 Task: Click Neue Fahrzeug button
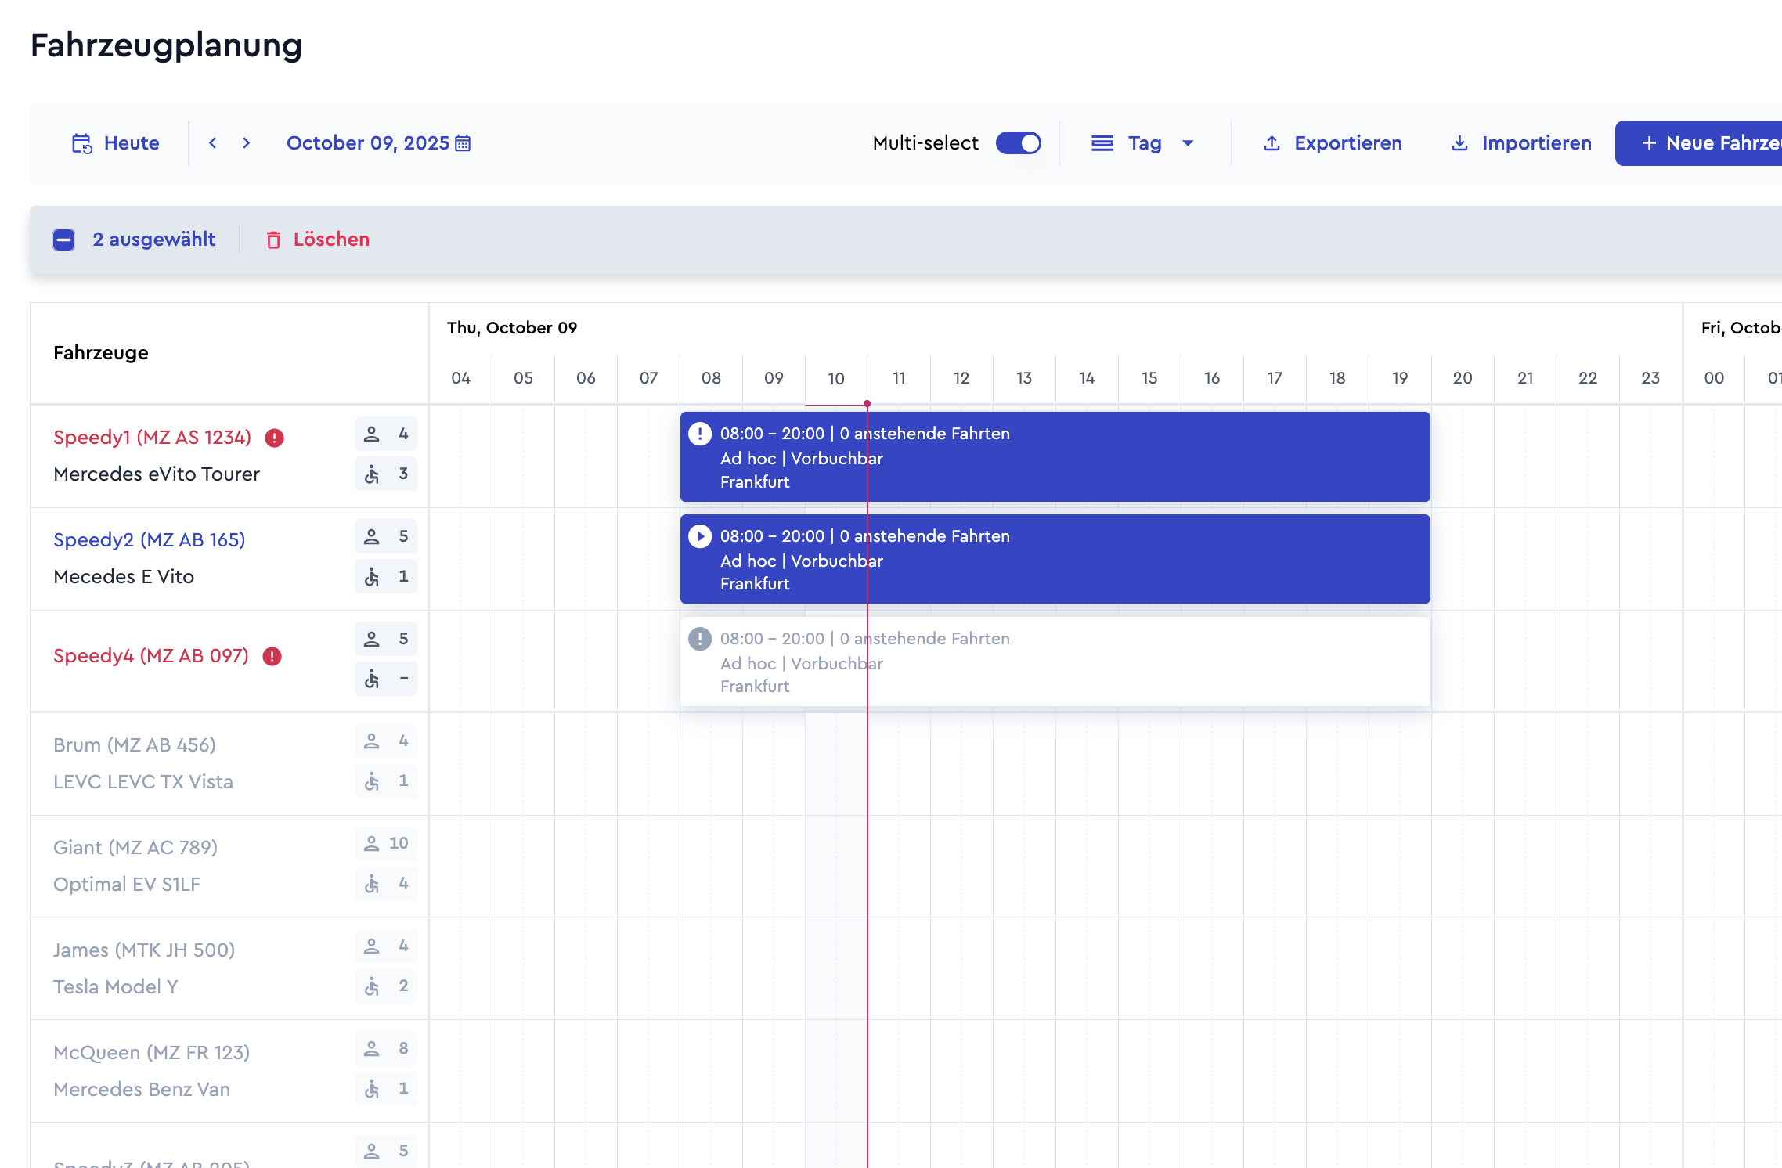(x=1698, y=143)
